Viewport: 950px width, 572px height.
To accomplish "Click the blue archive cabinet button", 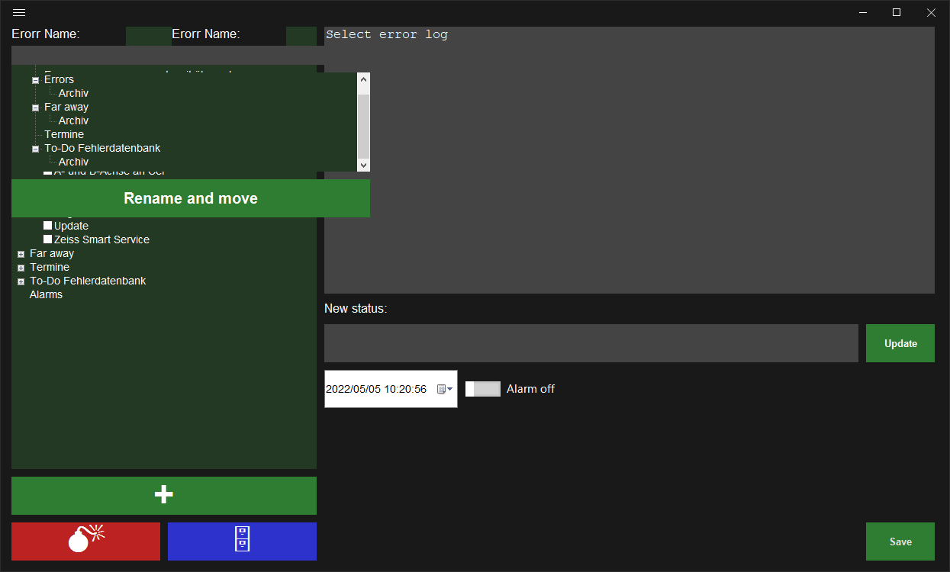I will click(x=242, y=541).
